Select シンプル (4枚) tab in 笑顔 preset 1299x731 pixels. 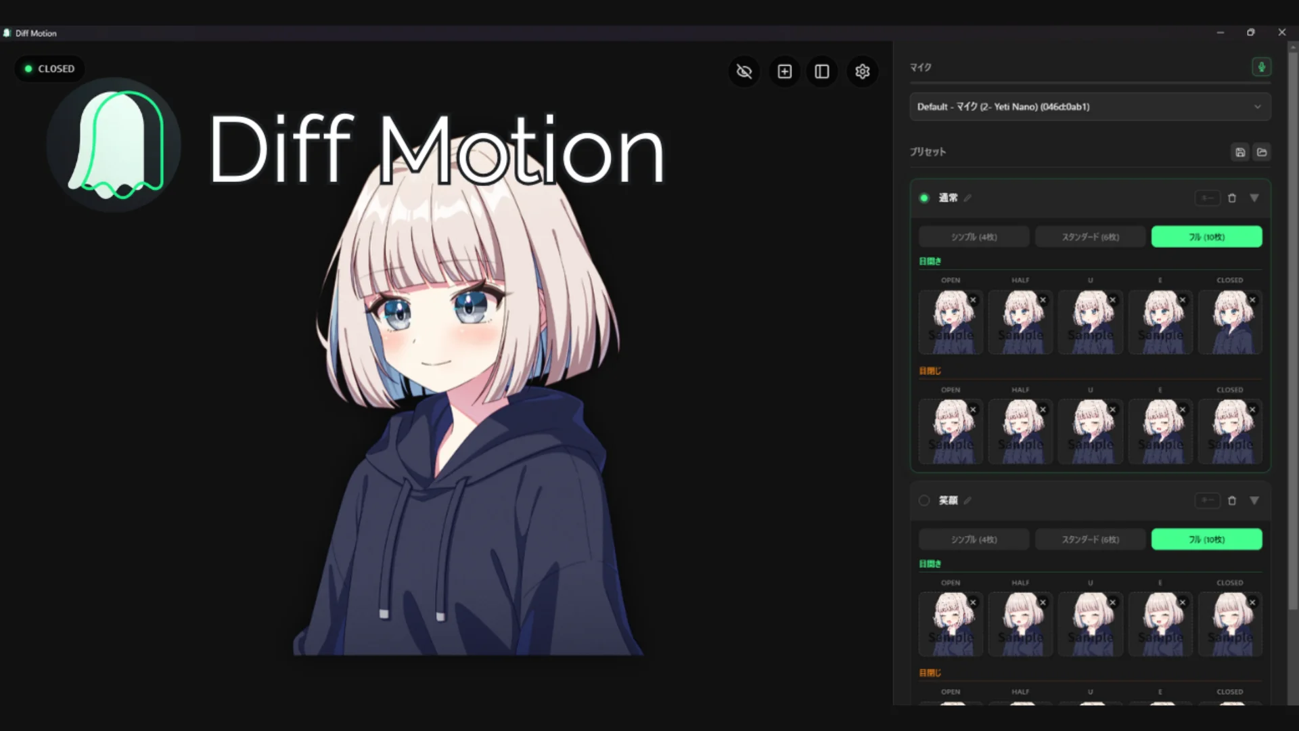[x=974, y=539]
